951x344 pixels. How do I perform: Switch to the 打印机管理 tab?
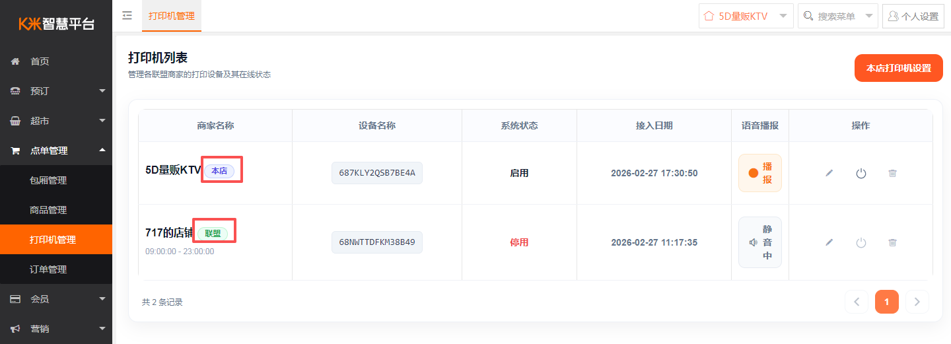tap(172, 16)
